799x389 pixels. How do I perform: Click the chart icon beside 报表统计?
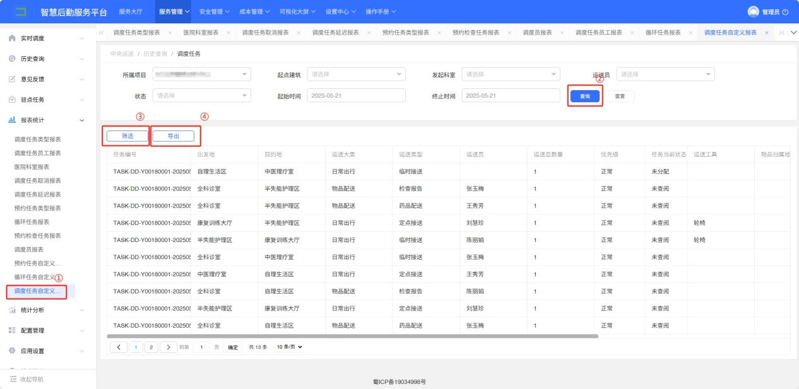tap(12, 120)
